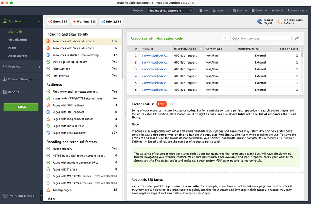
Task: Open first www.facebook.c... resource link
Action: 156,56
